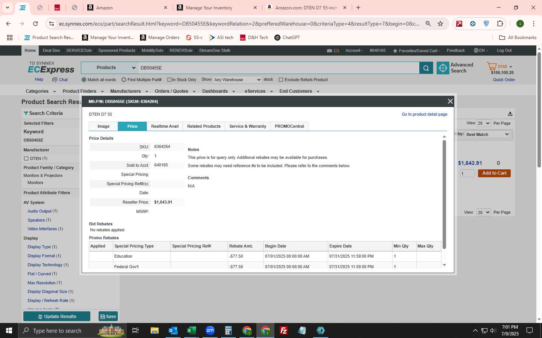Open the Chrome profile avatar
This screenshot has width=542, height=338.
pos(520,24)
